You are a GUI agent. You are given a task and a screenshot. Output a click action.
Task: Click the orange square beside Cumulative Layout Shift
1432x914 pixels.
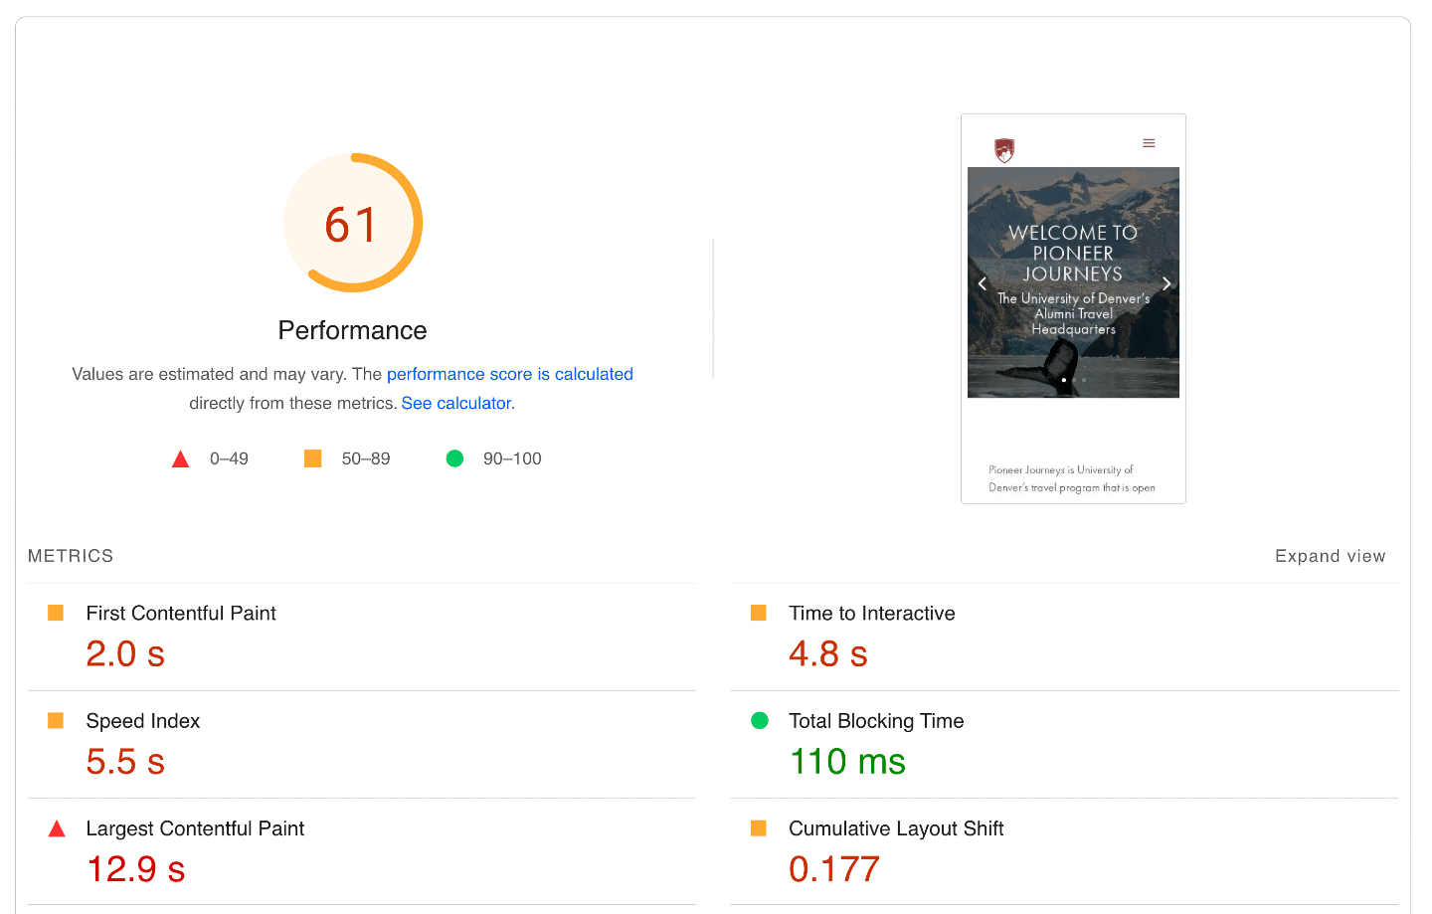(x=759, y=828)
